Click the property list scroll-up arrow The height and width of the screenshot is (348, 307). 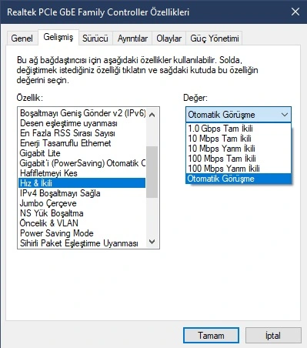coord(152,115)
